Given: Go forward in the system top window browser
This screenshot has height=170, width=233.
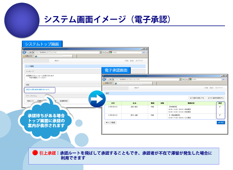Looking at the screenshot, I should 28,52.
